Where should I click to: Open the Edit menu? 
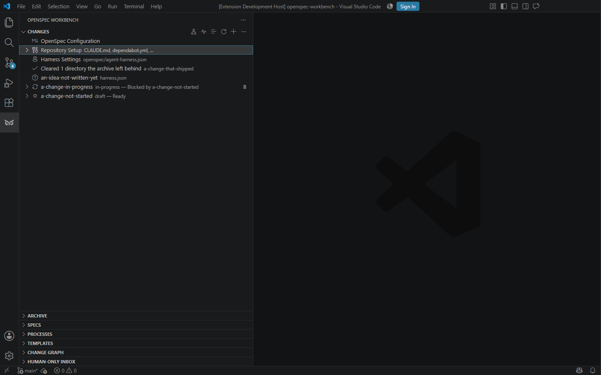tap(36, 6)
